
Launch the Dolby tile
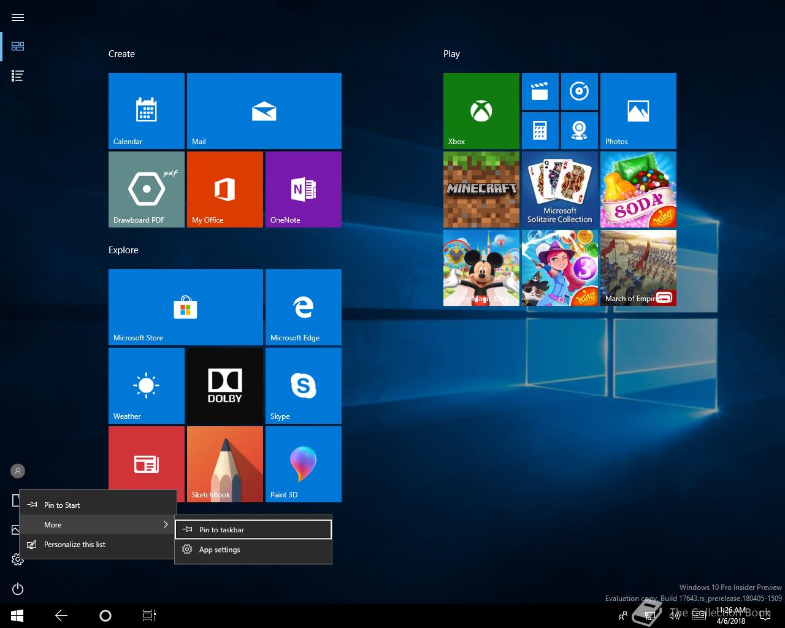[225, 386]
